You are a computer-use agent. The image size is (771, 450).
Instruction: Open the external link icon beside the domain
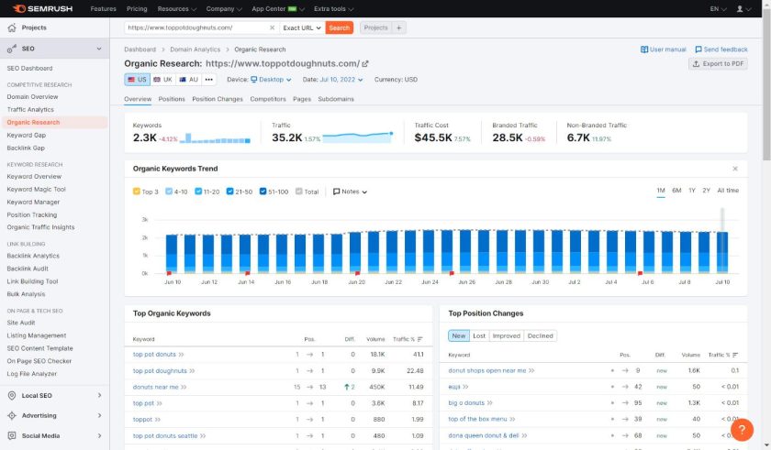click(365, 64)
